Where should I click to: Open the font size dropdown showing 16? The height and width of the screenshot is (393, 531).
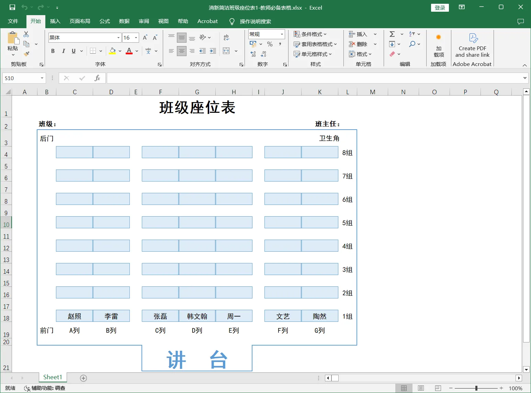coord(136,37)
